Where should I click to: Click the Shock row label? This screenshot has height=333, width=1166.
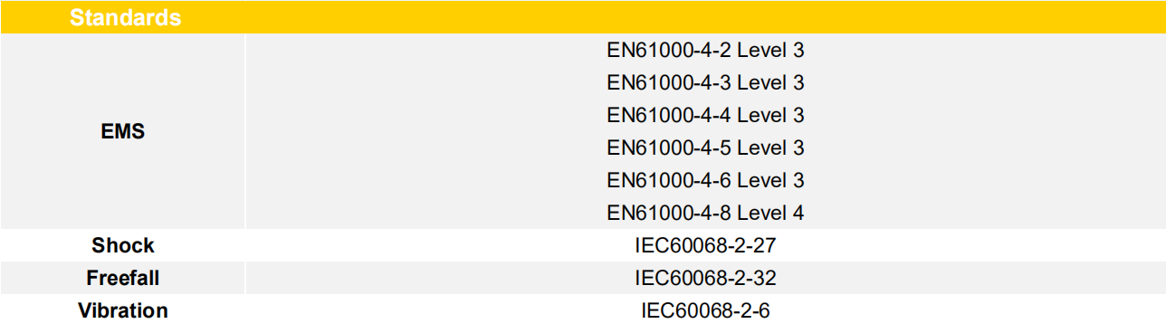point(123,245)
